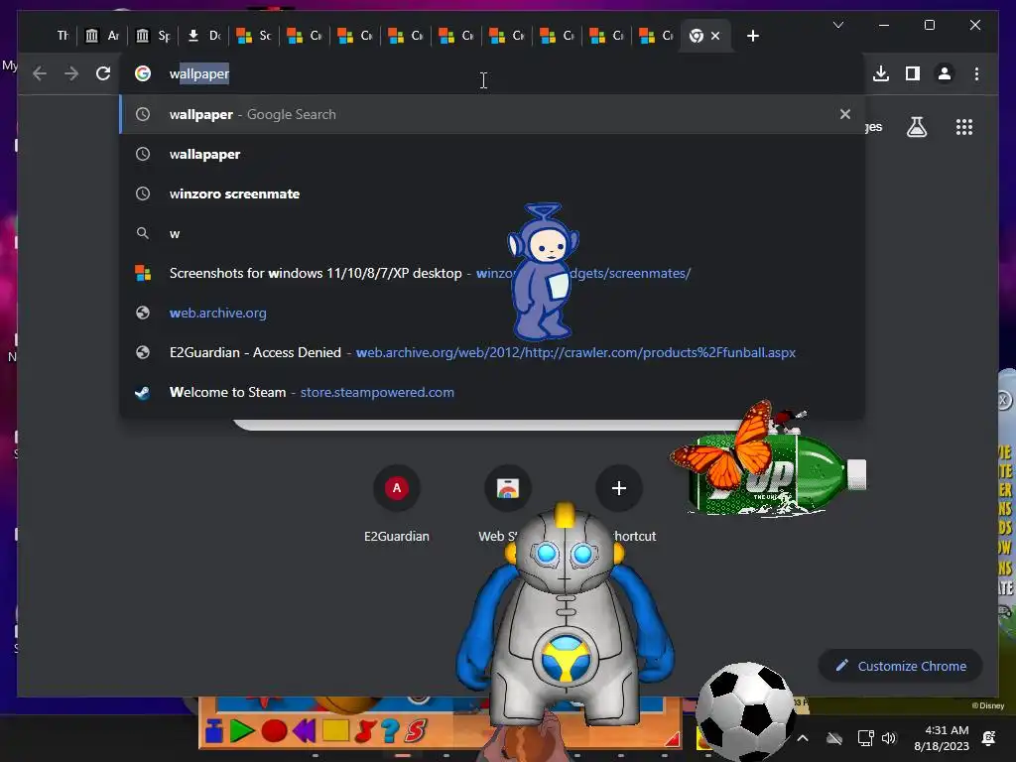Open the Google apps grid
Viewport: 1016px width, 762px height.
click(x=964, y=127)
